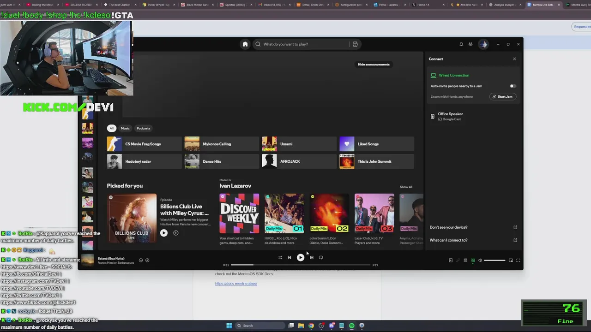Open Daily Mix 01 cover
591x332 pixels.
point(284,213)
